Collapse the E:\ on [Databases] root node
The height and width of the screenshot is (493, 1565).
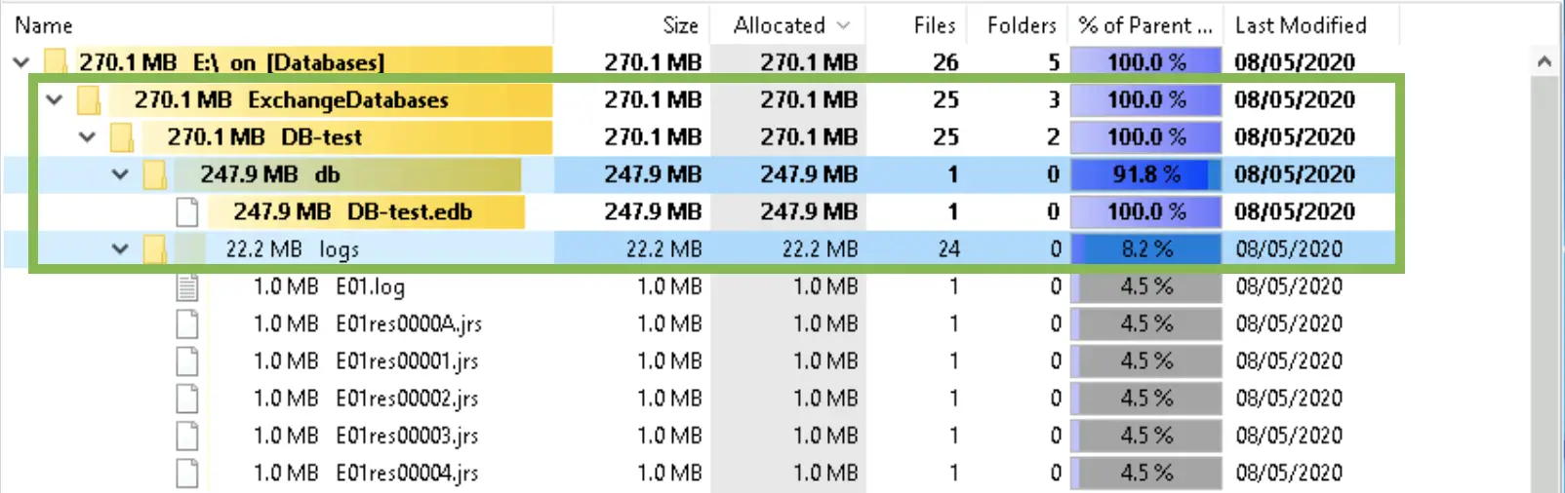(x=21, y=62)
